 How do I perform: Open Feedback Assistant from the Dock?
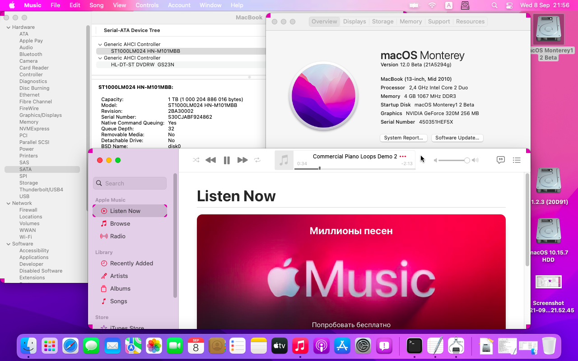384,346
